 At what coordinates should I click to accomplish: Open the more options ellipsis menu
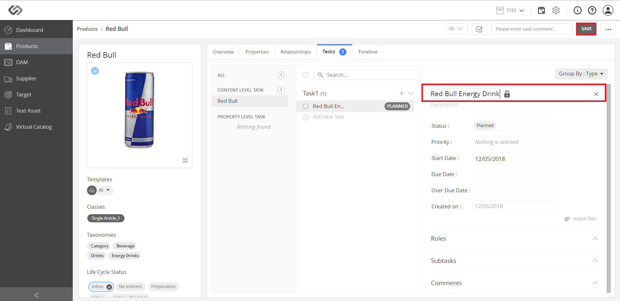608,29
